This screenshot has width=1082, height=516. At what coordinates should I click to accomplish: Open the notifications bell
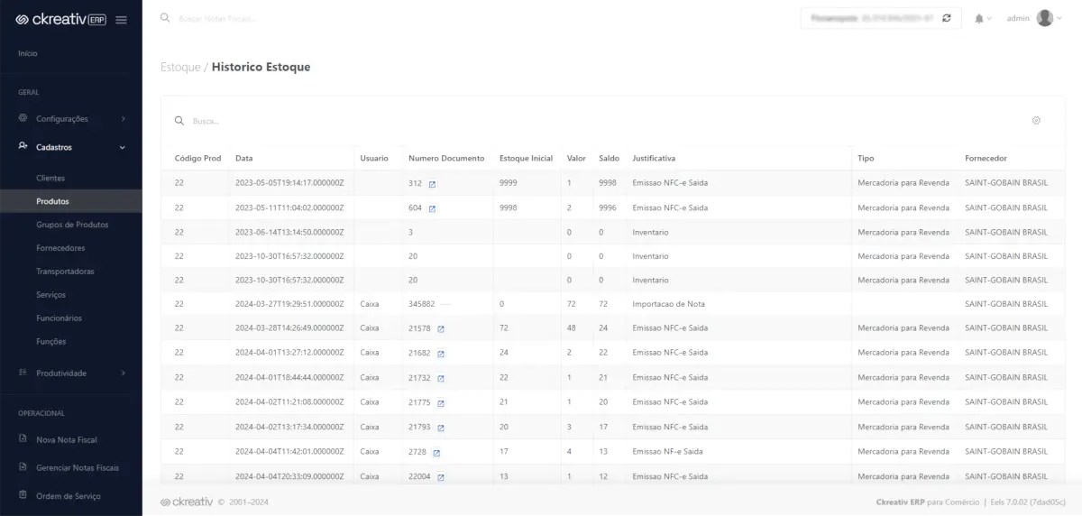[979, 18]
